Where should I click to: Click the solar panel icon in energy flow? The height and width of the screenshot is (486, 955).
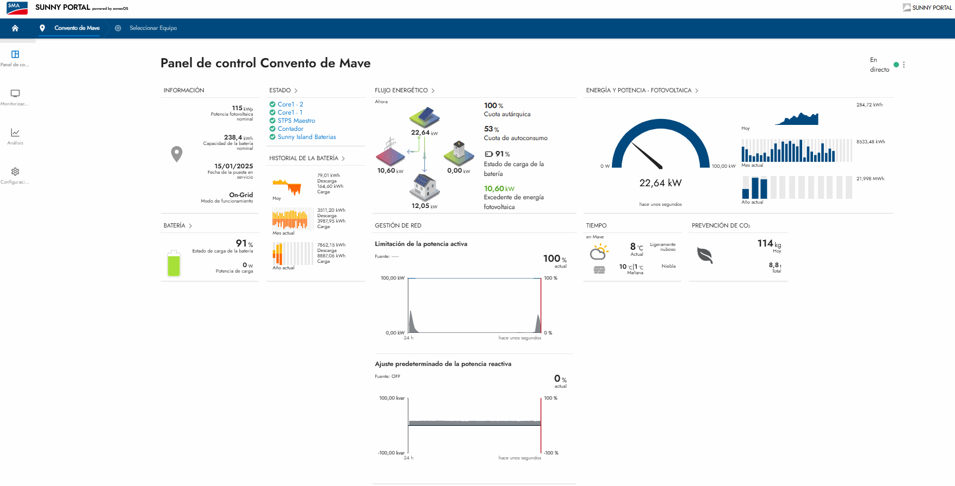pyautogui.click(x=424, y=117)
